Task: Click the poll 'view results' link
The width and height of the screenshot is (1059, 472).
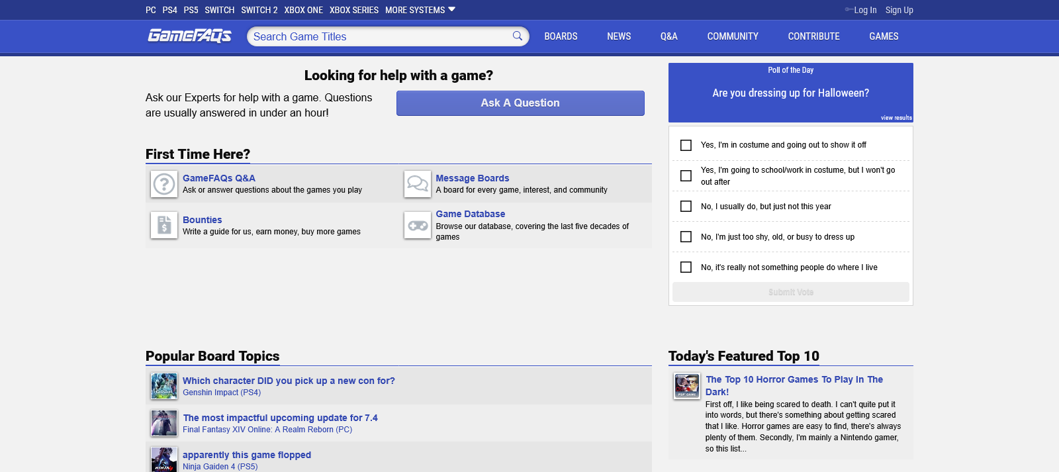Action: point(896,118)
